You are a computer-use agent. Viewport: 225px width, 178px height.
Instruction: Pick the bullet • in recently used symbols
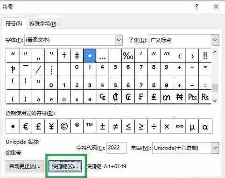(13, 126)
